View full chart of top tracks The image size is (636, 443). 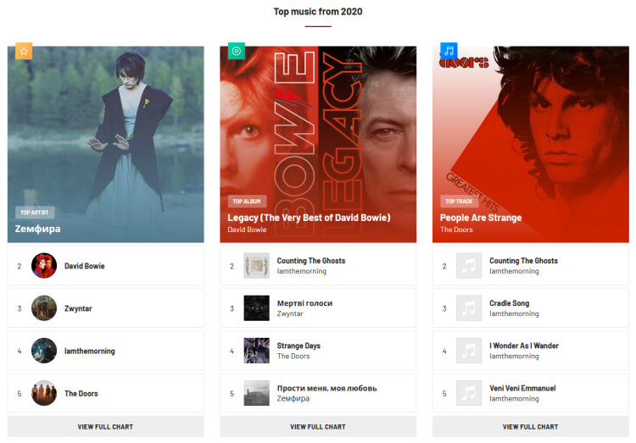coord(530,427)
